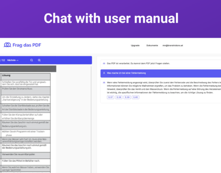The width and height of the screenshot is (221, 173).
Task: Select 'Prüfen Sie den Stromanschluss' table row
Action: coord(26,91)
